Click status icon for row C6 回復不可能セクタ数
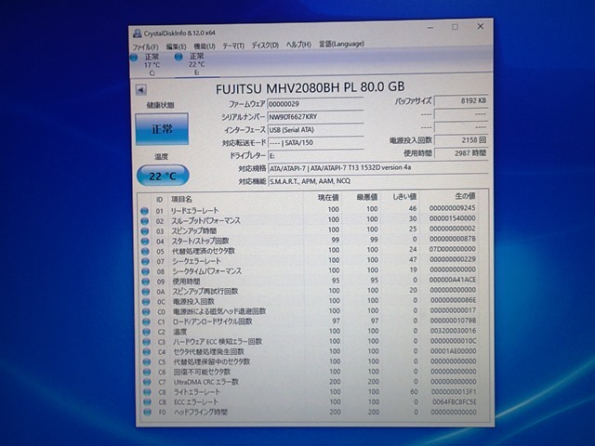Viewport: 595px width, 446px height. point(147,372)
